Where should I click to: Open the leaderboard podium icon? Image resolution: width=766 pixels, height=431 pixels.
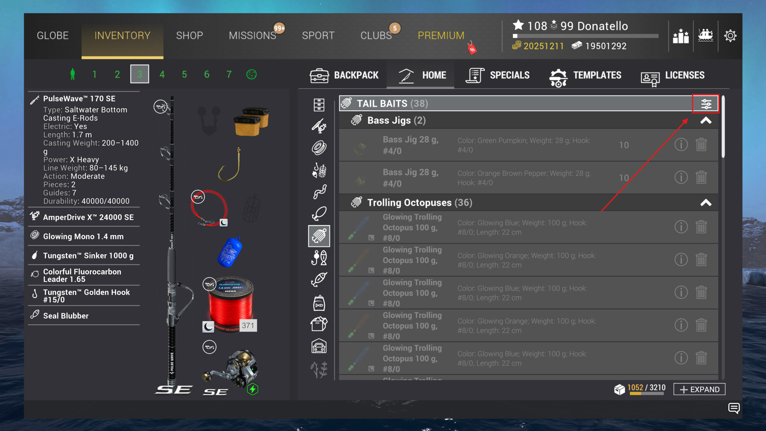[x=681, y=36]
